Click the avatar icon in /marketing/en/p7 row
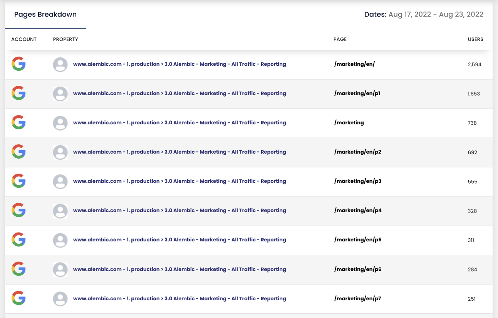Viewport: 498px width, 318px height. click(60, 299)
